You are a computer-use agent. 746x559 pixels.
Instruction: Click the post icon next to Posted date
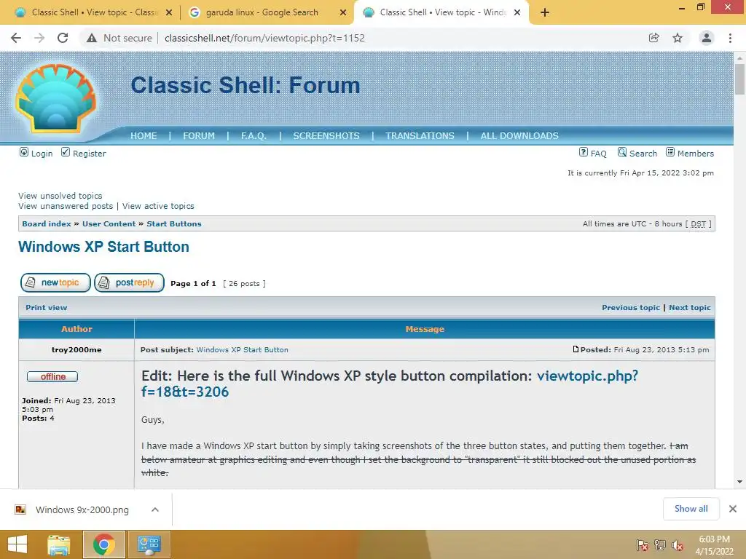click(576, 349)
